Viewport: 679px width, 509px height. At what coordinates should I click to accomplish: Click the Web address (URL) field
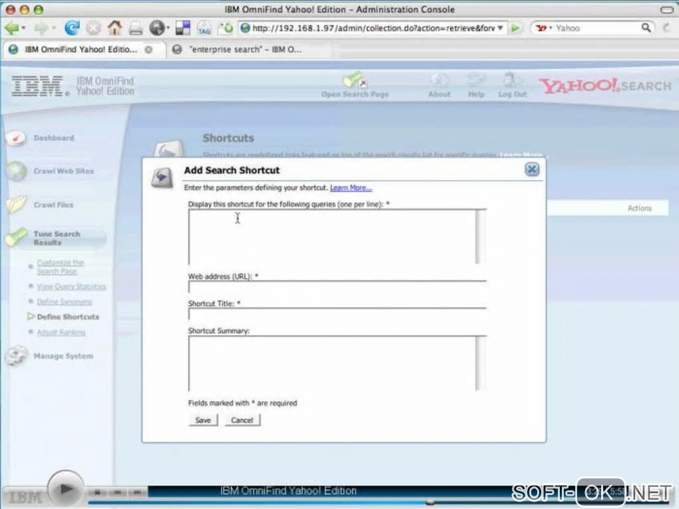point(337,287)
